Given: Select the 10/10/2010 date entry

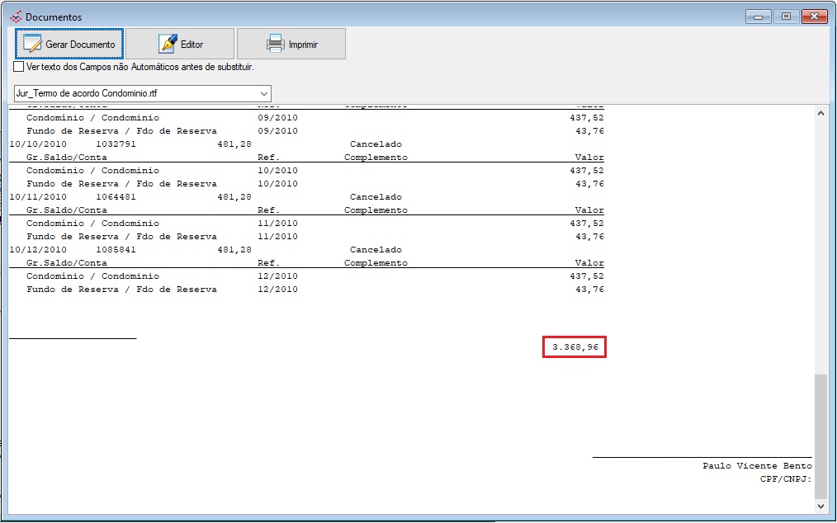Looking at the screenshot, I should [37, 144].
